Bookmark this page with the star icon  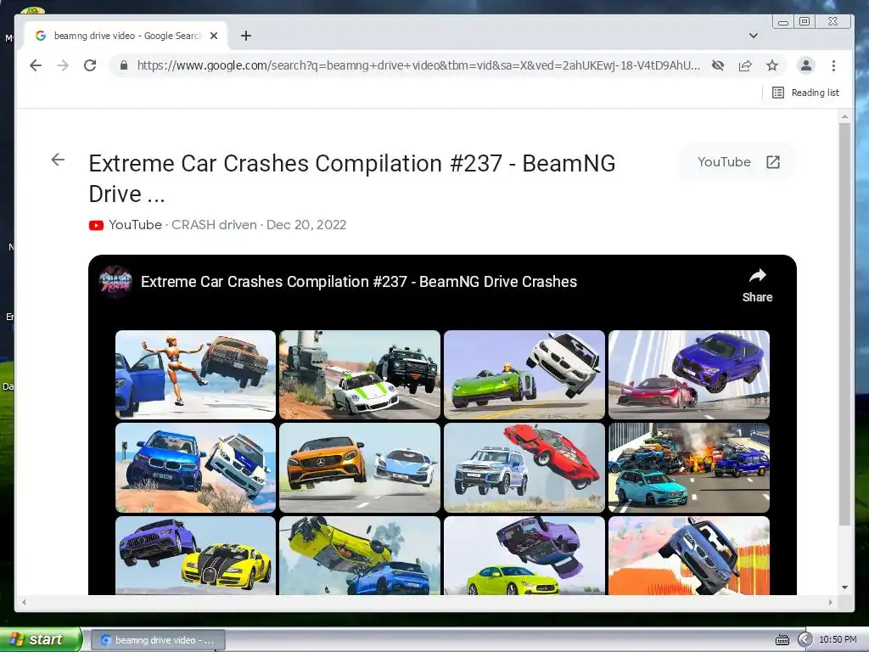tap(772, 65)
